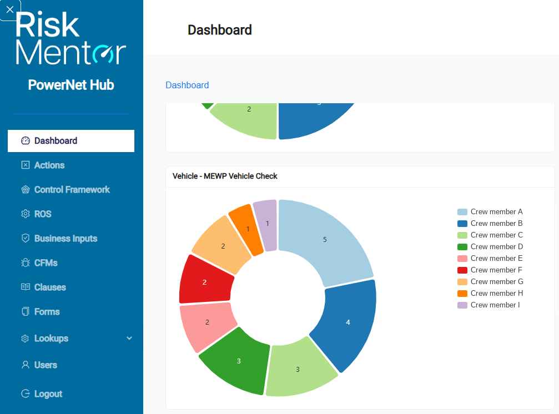Viewport: 559px width, 414px height.
Task: Open the Clauses page
Action: [x=50, y=287]
